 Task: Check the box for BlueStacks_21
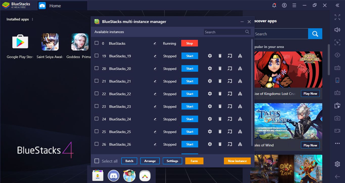click(97, 81)
